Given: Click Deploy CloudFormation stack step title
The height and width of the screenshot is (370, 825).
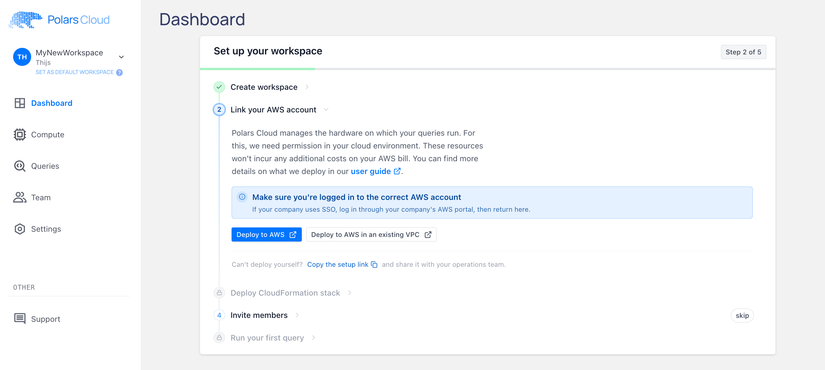Looking at the screenshot, I should [285, 293].
